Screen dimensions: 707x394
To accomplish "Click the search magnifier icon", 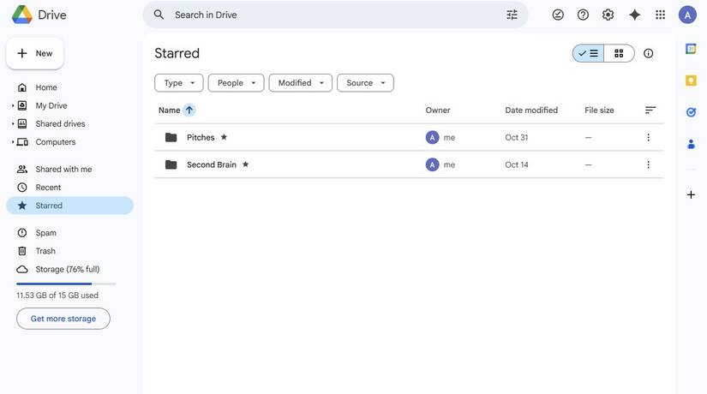I will point(159,15).
